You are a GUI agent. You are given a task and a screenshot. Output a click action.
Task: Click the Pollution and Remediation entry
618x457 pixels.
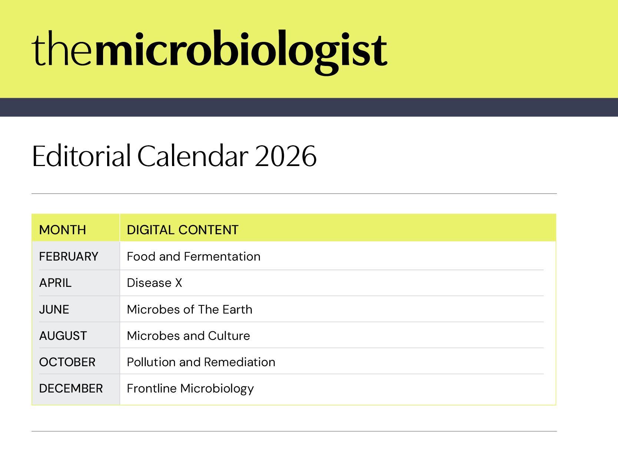click(x=201, y=362)
